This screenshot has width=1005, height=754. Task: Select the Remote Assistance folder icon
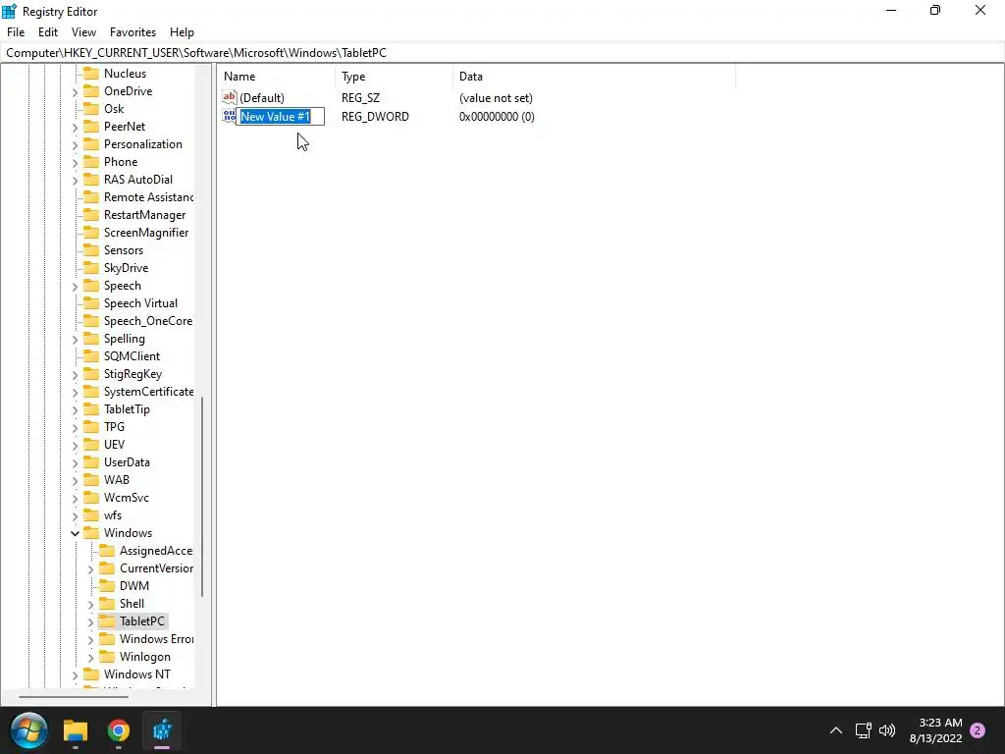pyautogui.click(x=91, y=196)
